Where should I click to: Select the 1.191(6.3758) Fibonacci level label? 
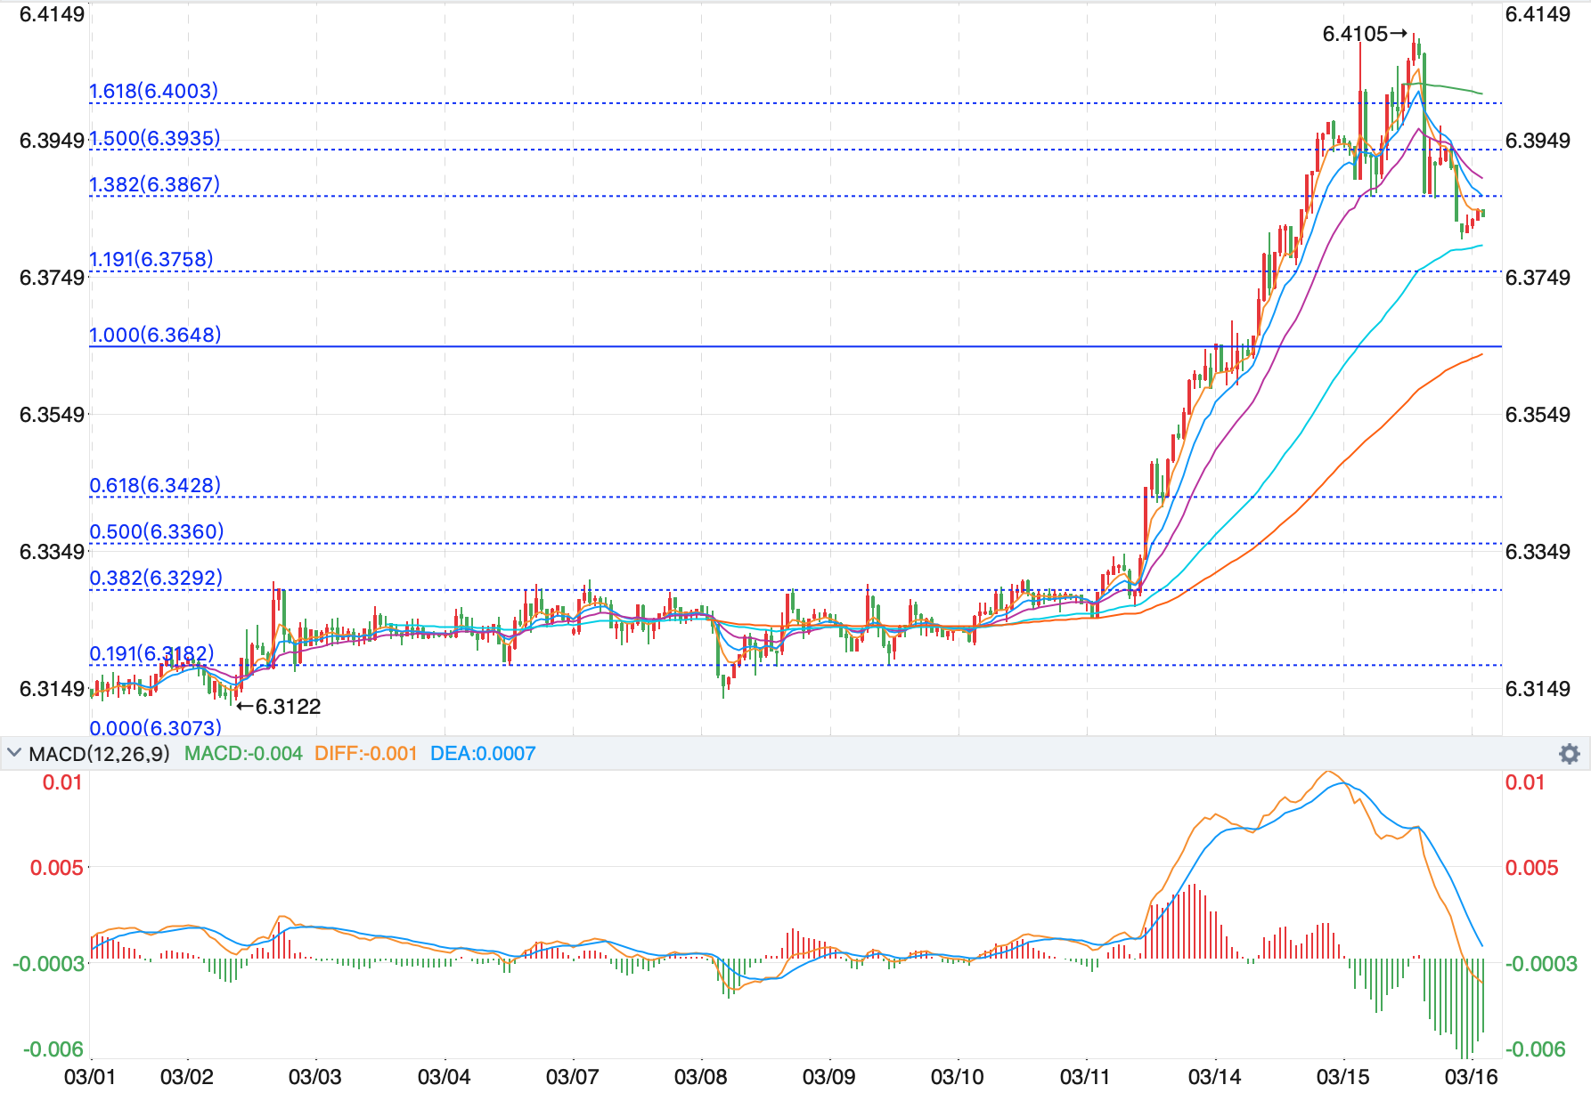click(151, 259)
